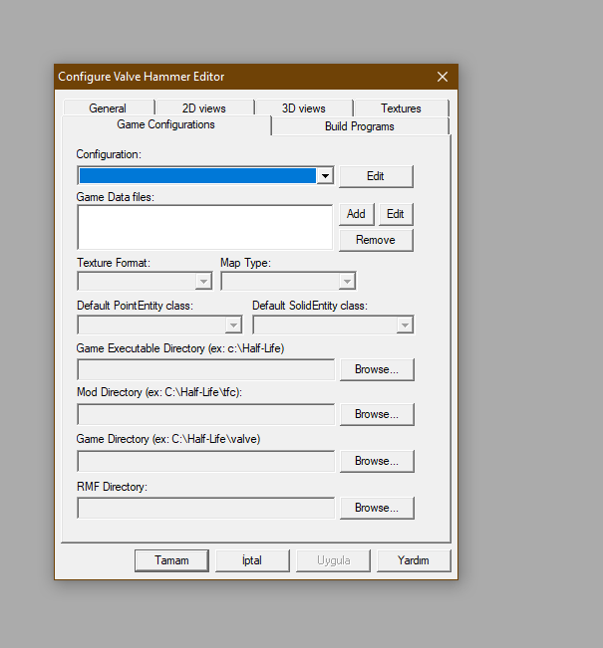Switch to the General tab
Screen dimensions: 603x648
coord(109,108)
